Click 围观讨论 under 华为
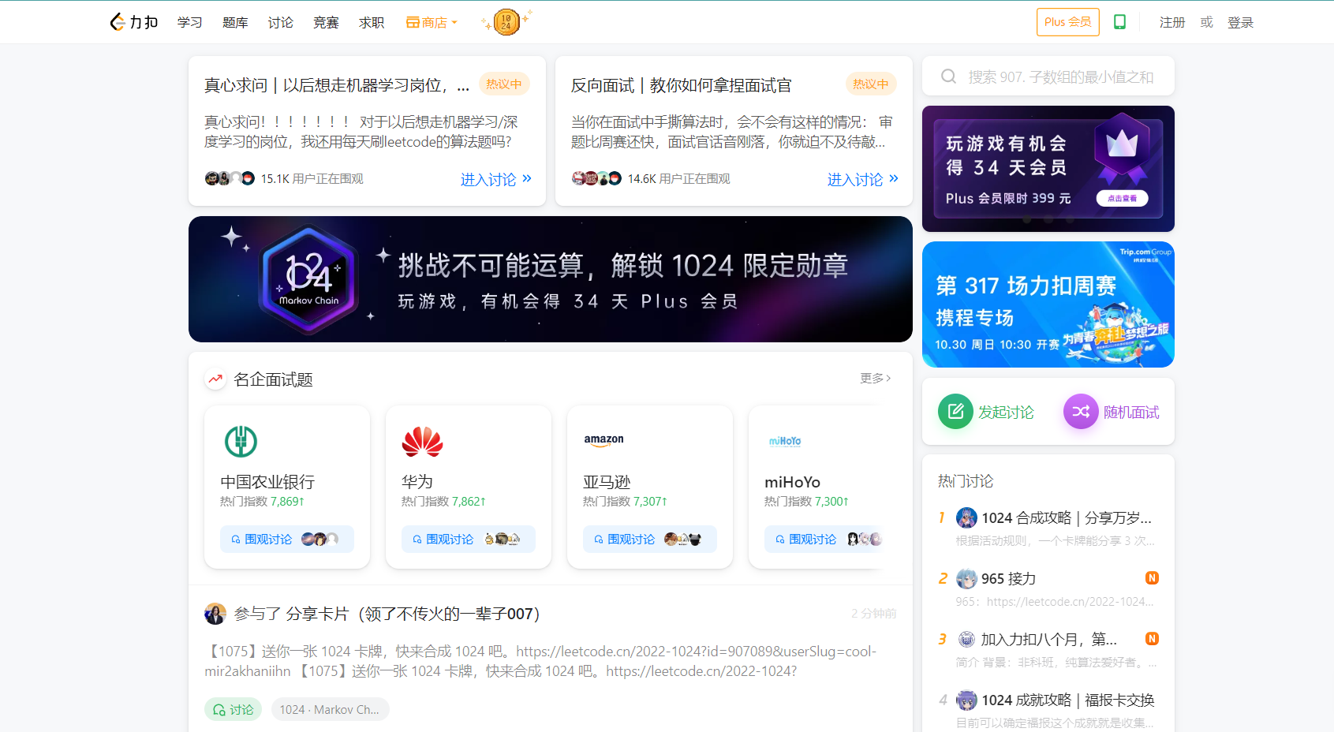 [469, 539]
